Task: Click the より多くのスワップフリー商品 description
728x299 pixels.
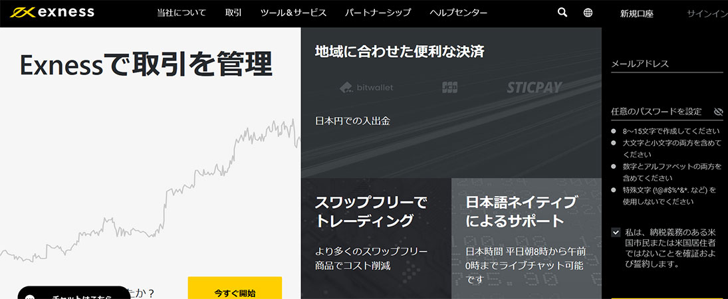Action: 371,258
